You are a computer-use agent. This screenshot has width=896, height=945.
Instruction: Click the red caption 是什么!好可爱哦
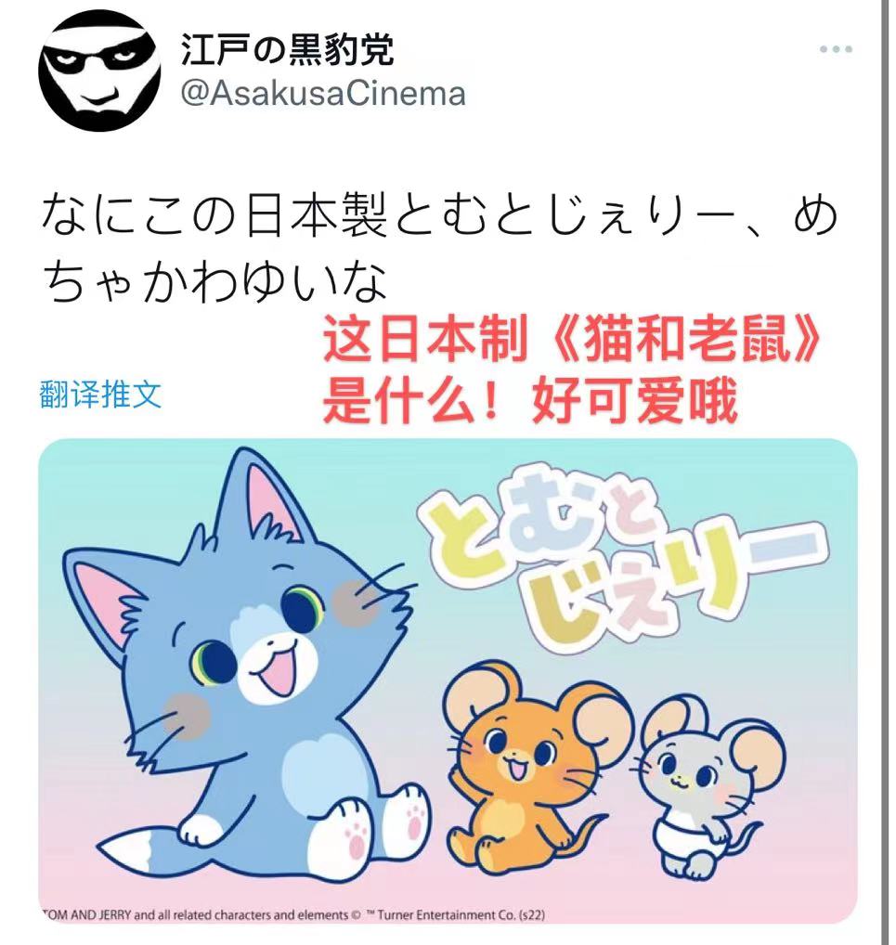(530, 401)
